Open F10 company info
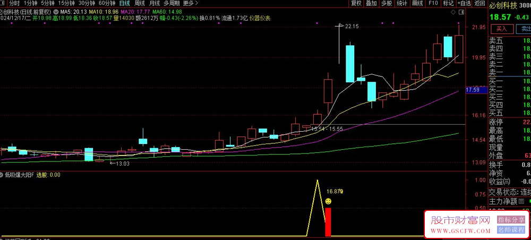 coord(433,3)
